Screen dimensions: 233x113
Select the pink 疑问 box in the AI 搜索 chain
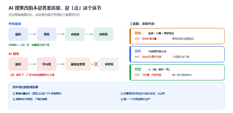click(x=18, y=64)
